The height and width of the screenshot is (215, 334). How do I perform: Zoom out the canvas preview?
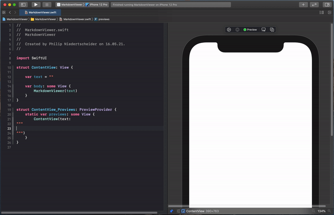pos(313,211)
